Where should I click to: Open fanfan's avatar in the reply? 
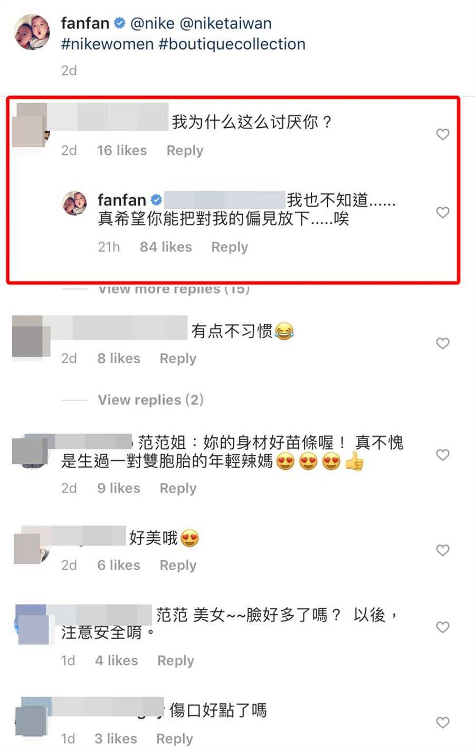coord(75,203)
